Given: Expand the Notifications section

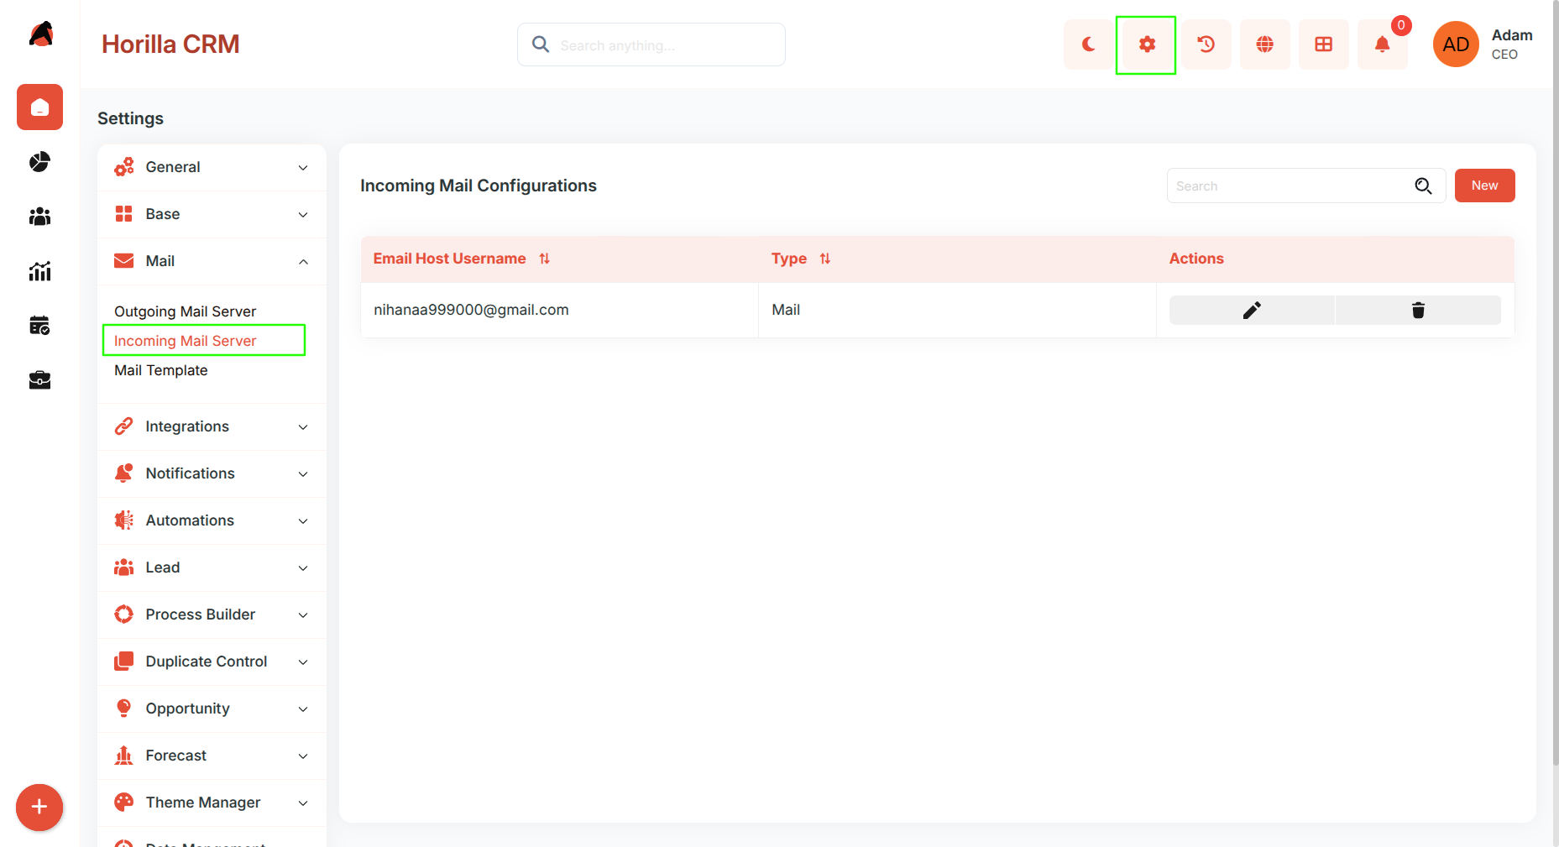Looking at the screenshot, I should click(x=212, y=473).
